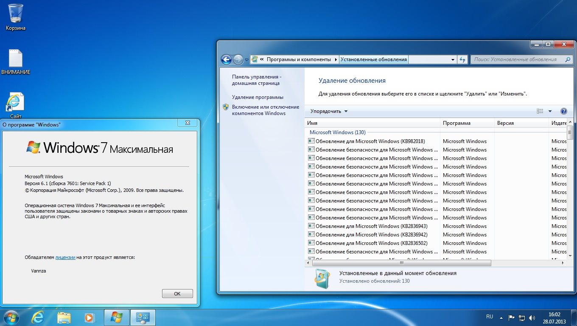Collapse the Microsoft Windows (130) group
The width and height of the screenshot is (577, 326).
click(337, 132)
